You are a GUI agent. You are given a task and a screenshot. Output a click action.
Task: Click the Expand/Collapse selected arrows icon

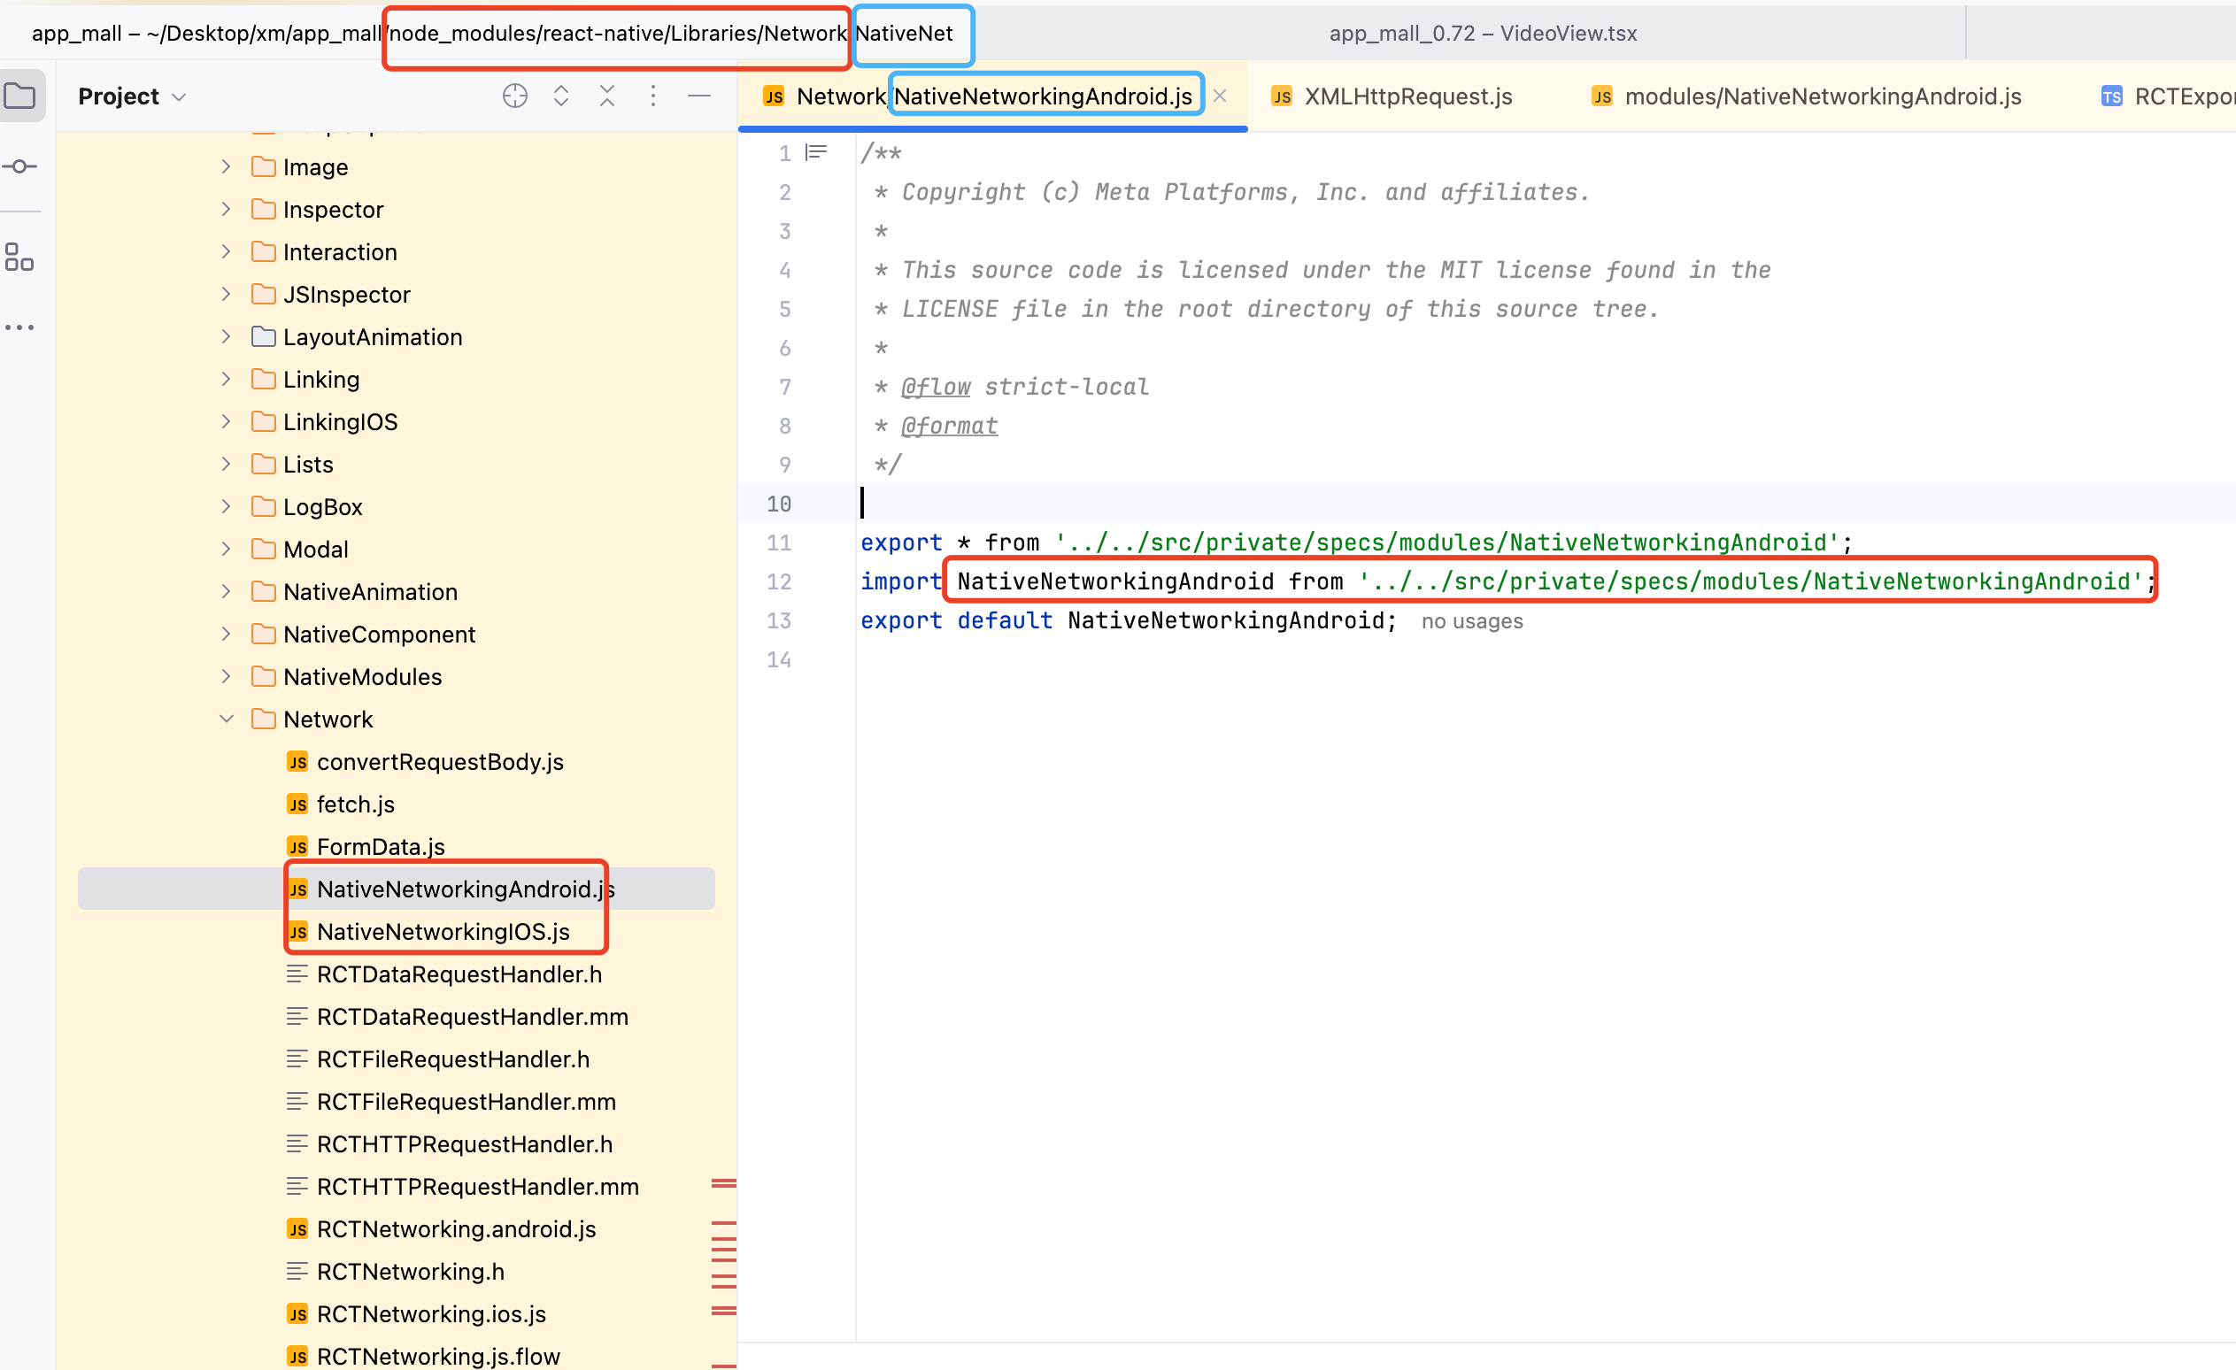tap(561, 96)
